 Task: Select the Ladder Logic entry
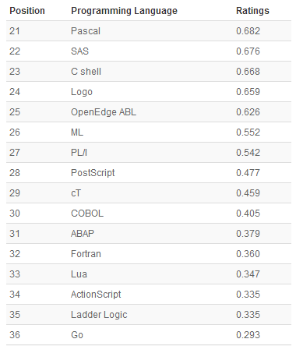99,315
